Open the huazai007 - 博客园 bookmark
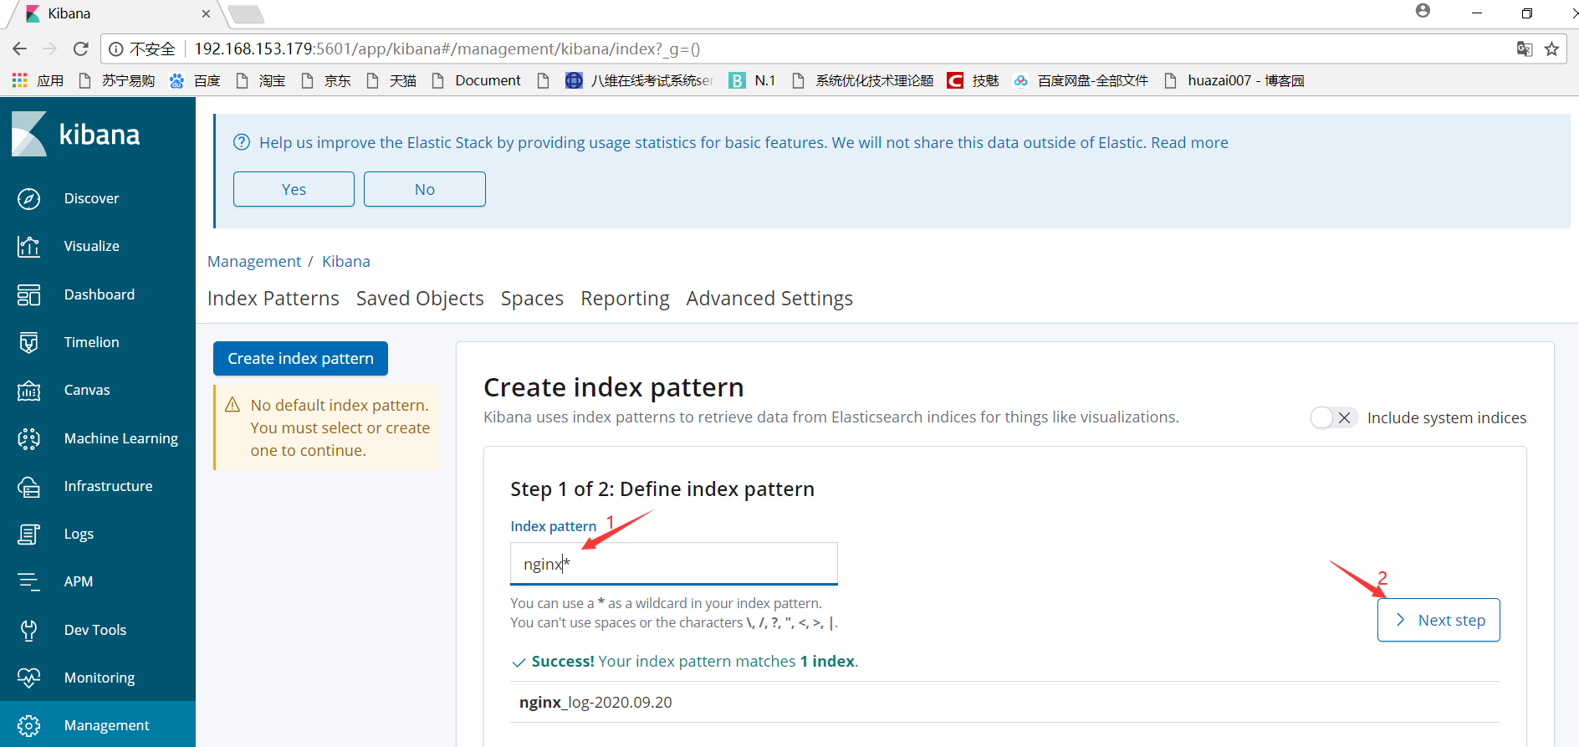Viewport: 1579px width, 747px height. pos(1234,80)
